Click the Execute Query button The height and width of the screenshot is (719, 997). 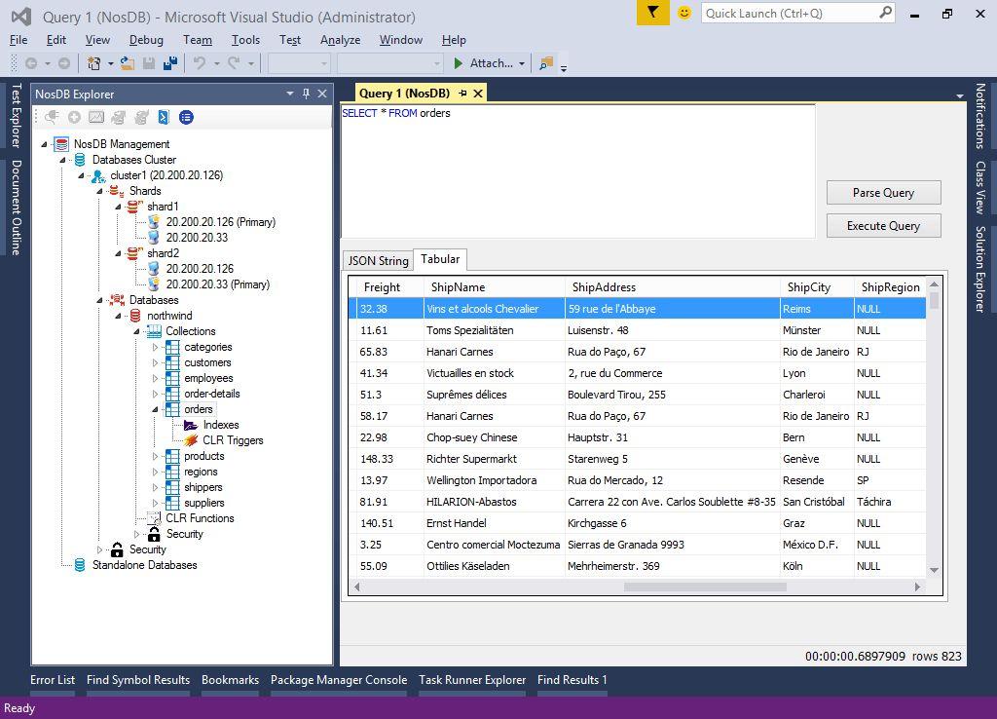(x=883, y=226)
